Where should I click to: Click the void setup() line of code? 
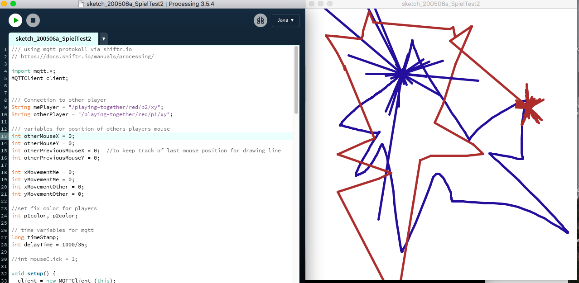(34, 274)
